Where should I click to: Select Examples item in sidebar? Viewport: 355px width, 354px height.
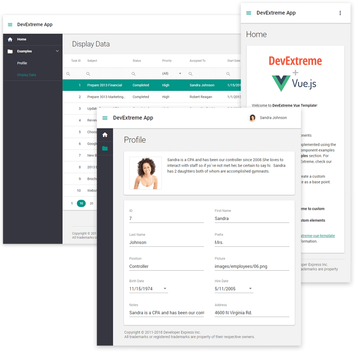33,51
